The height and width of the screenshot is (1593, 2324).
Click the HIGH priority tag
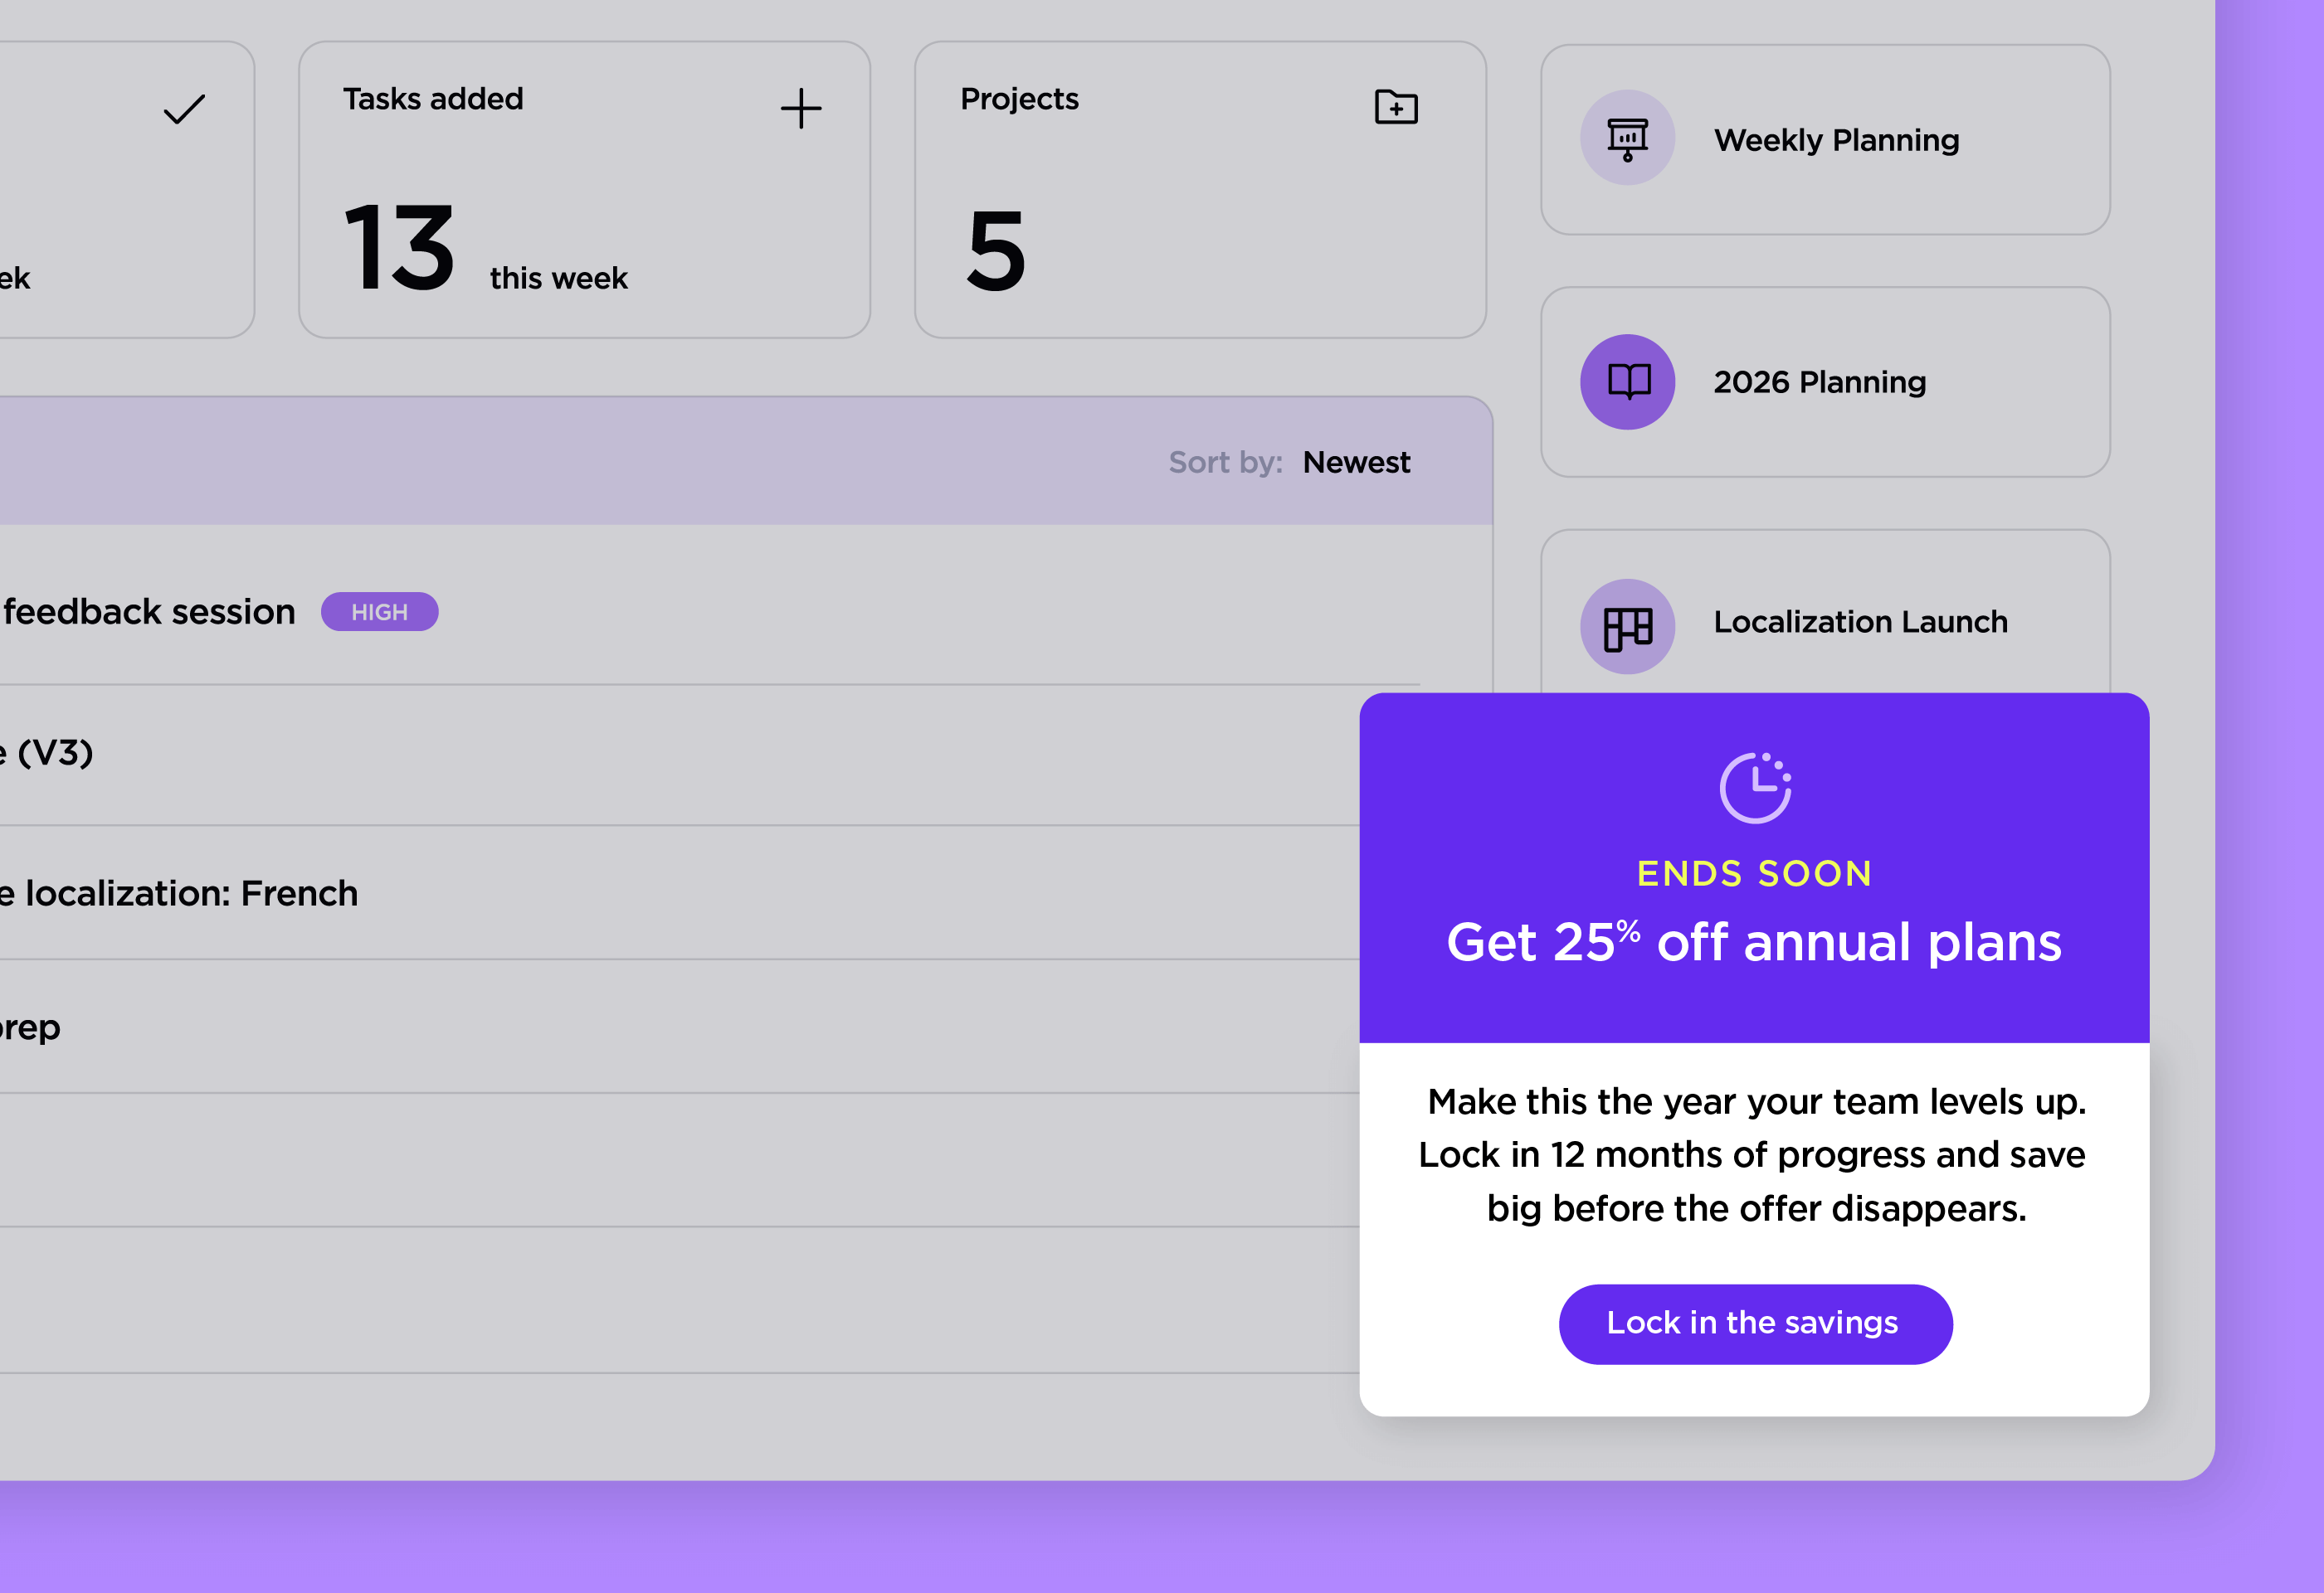[379, 613]
